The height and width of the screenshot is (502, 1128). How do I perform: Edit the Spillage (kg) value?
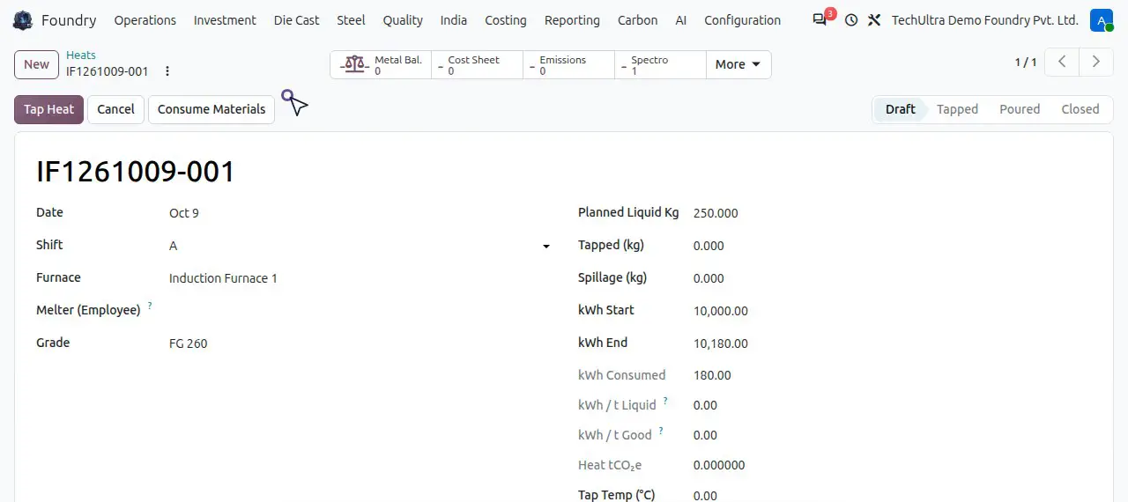[x=893, y=278]
